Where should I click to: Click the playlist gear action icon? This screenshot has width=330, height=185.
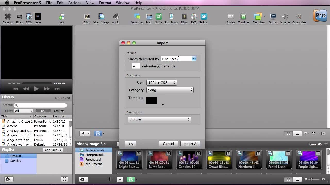pos(9,179)
